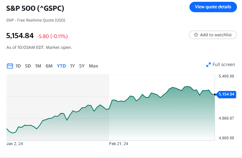Select the YTD time range
The width and height of the screenshot is (242, 158).
click(61, 66)
